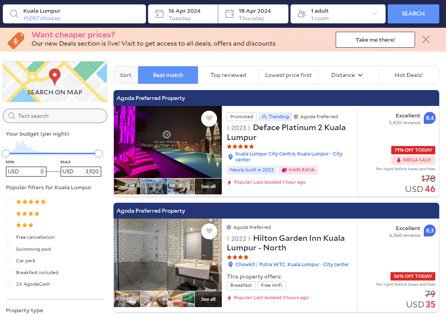This screenshot has height=317, width=446.
Task: Open the 16 Apr check-in date selector
Action: [183, 13]
